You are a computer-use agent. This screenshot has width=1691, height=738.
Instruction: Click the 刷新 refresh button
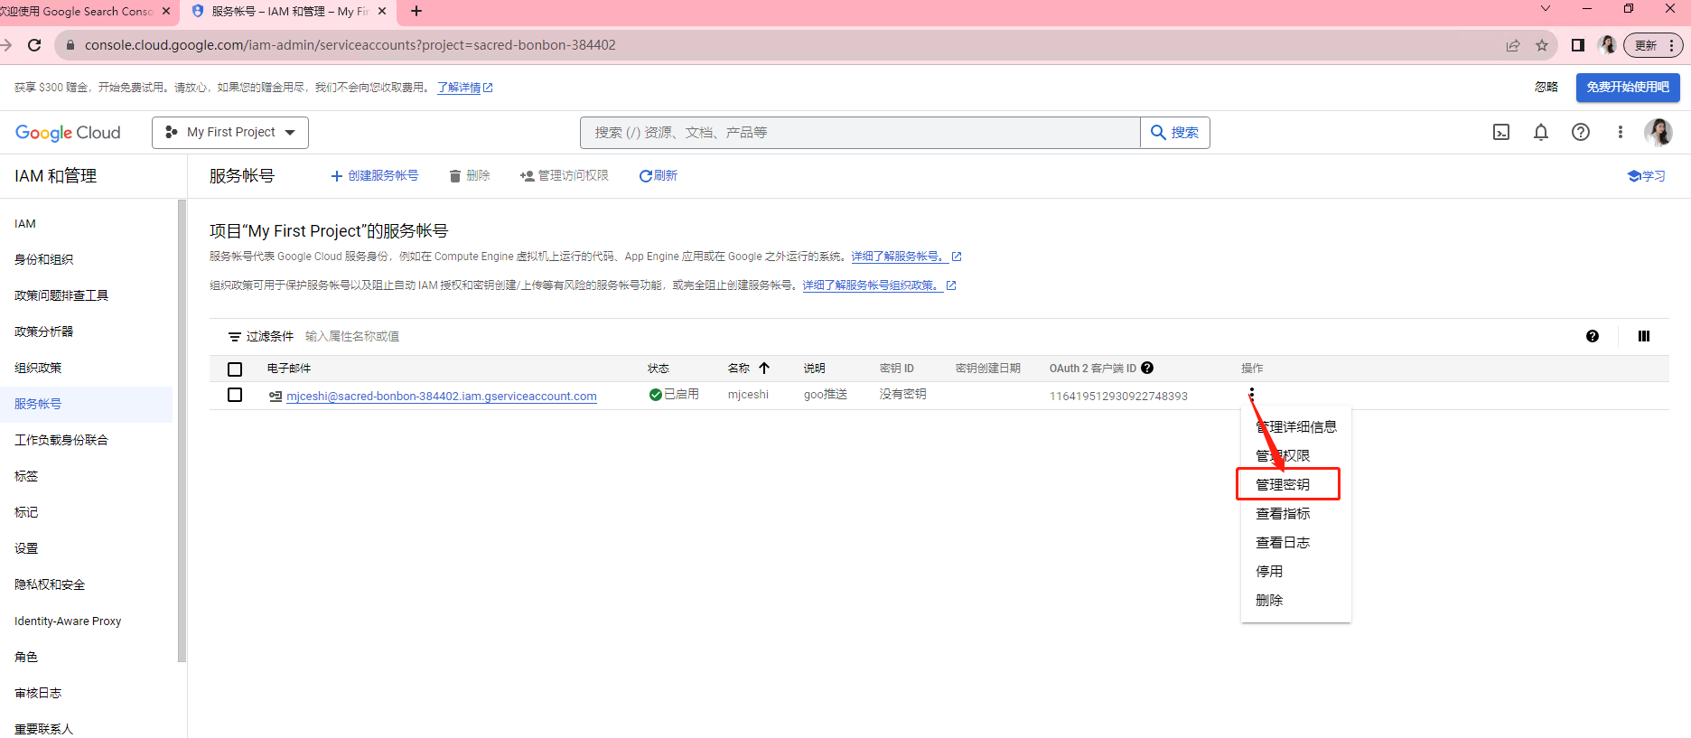[659, 176]
